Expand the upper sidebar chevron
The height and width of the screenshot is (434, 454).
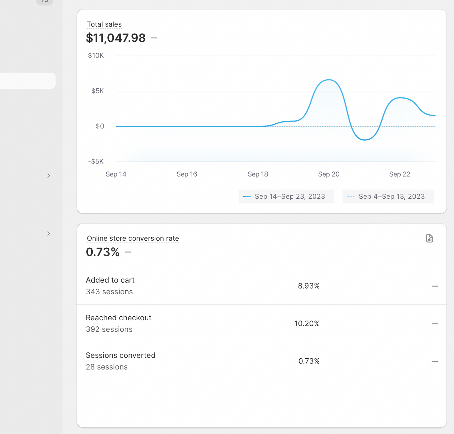(49, 176)
